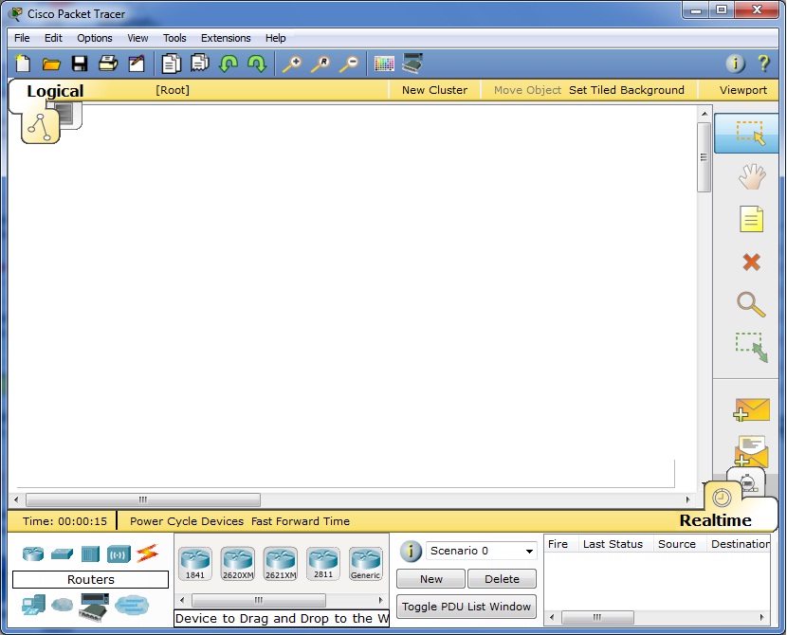Pick the 1841 router
This screenshot has height=635, width=787.
(x=194, y=564)
